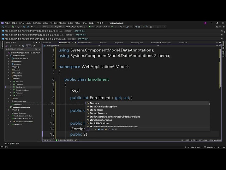The height and width of the screenshot is (170, 226).
Task: Click the status bar notifications bell icon
Action: coord(224,147)
